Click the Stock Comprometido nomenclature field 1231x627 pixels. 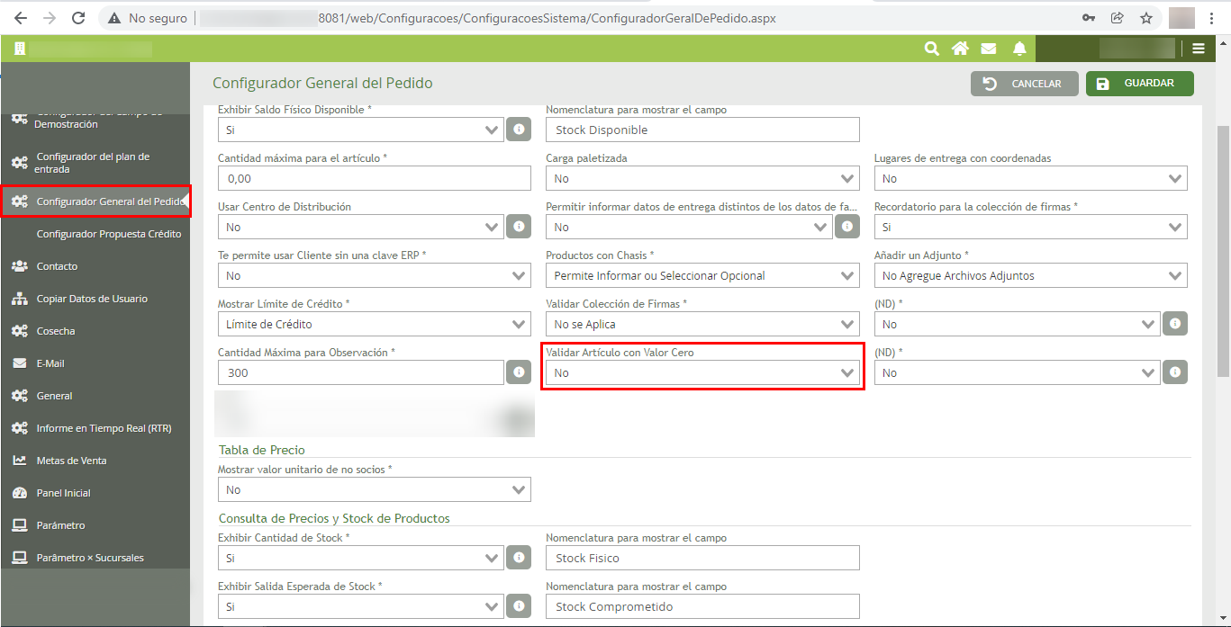pyautogui.click(x=702, y=606)
